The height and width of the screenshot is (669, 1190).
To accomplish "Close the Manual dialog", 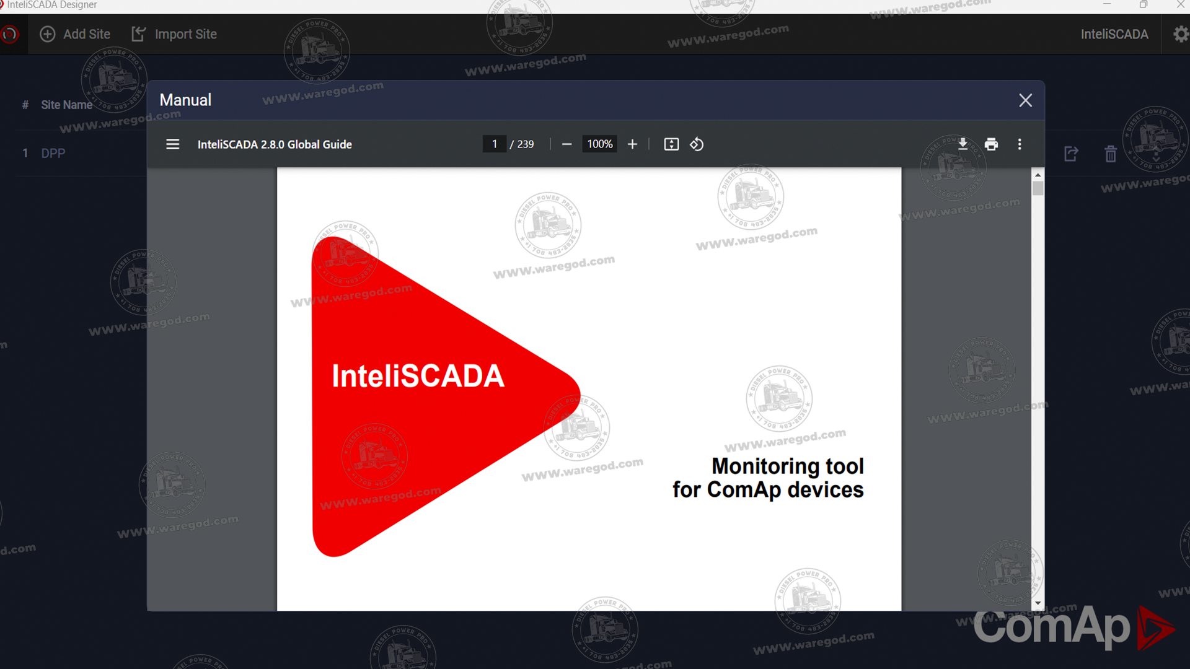I will tap(1026, 100).
